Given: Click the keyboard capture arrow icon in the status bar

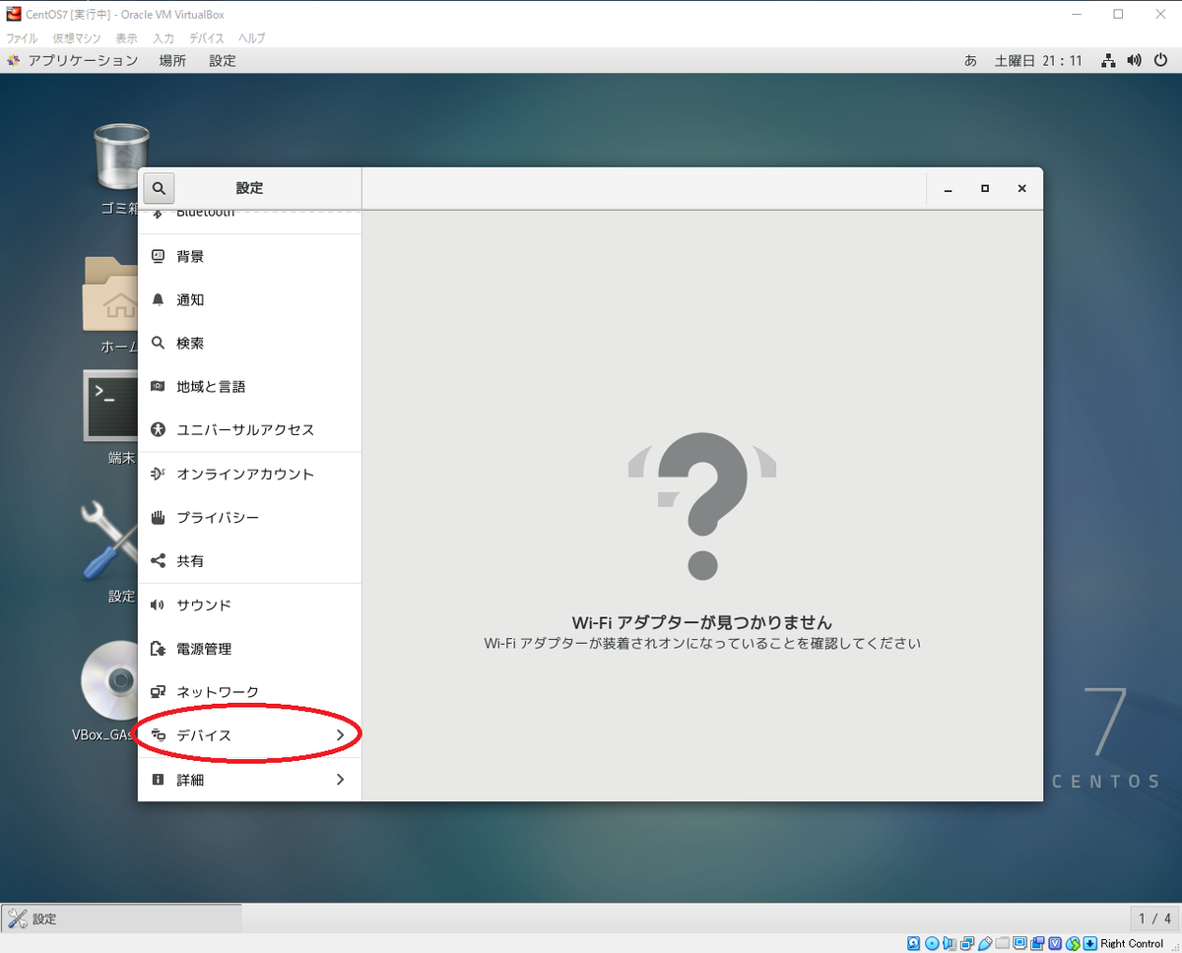Looking at the screenshot, I should (1088, 943).
